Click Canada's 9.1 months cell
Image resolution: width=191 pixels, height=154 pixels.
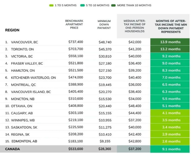click(x=170, y=149)
